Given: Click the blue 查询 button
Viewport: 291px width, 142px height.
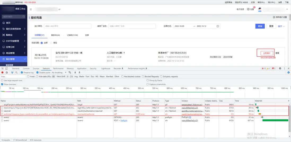Looking at the screenshot, I should click(x=260, y=26).
